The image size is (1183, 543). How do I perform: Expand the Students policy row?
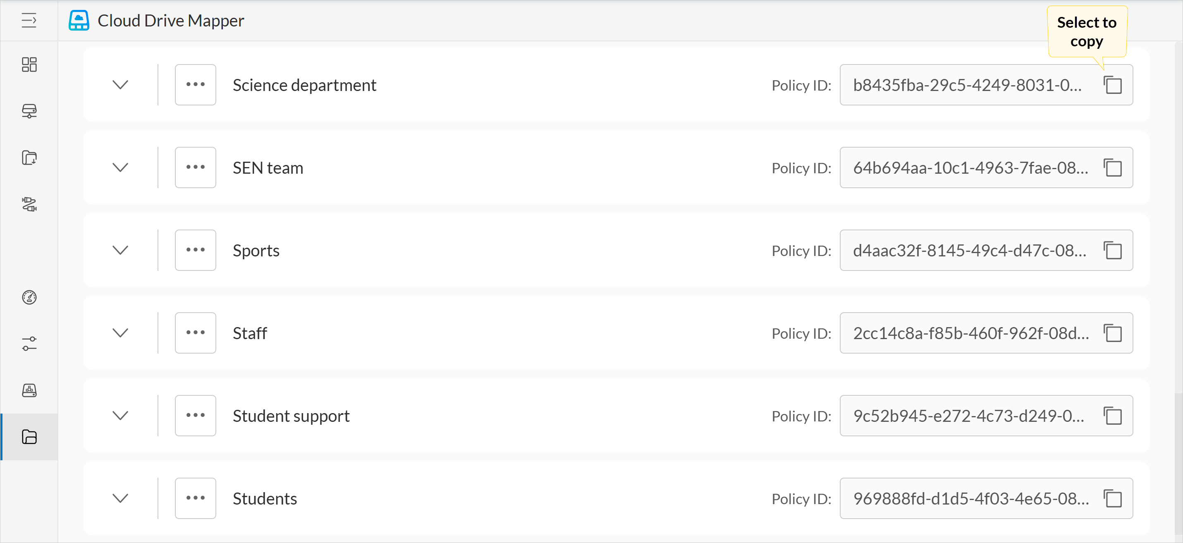point(120,498)
